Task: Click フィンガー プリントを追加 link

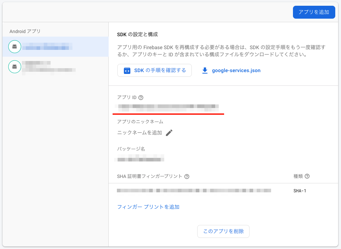Action: point(148,207)
